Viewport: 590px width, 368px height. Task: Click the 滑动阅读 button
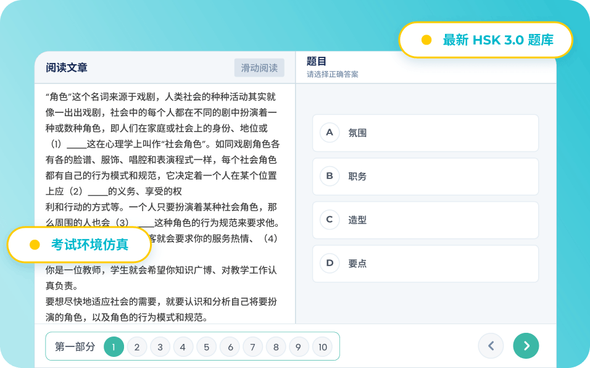259,68
